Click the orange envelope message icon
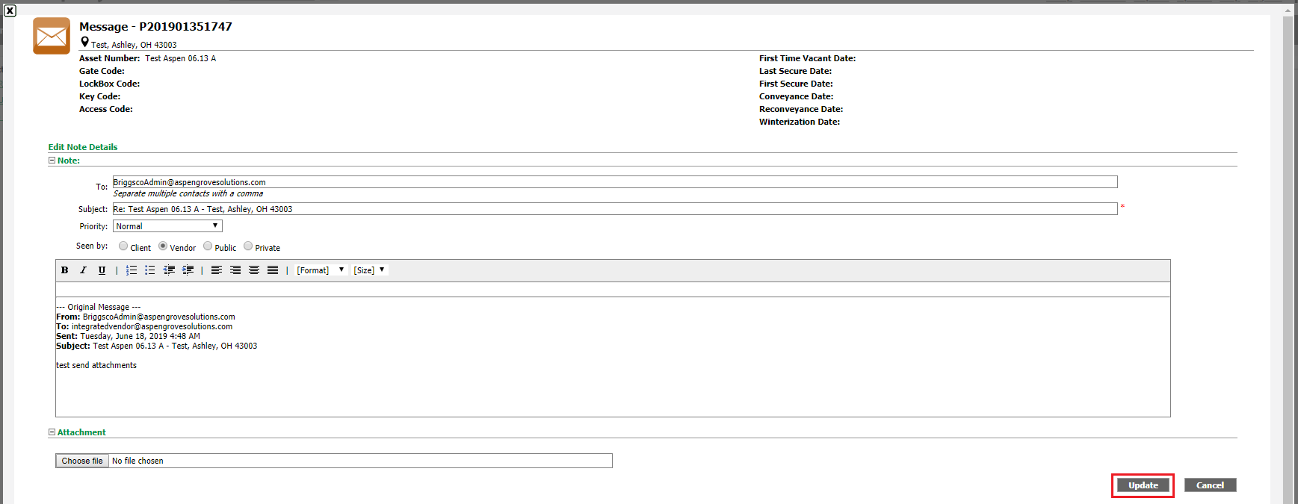The width and height of the screenshot is (1298, 504). pos(52,36)
